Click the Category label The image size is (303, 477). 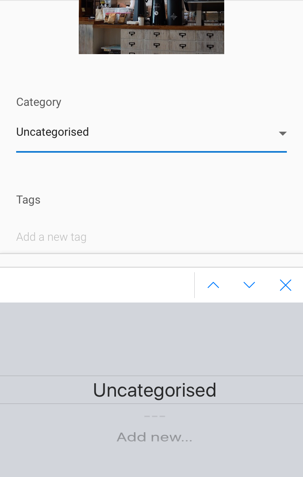pos(39,102)
